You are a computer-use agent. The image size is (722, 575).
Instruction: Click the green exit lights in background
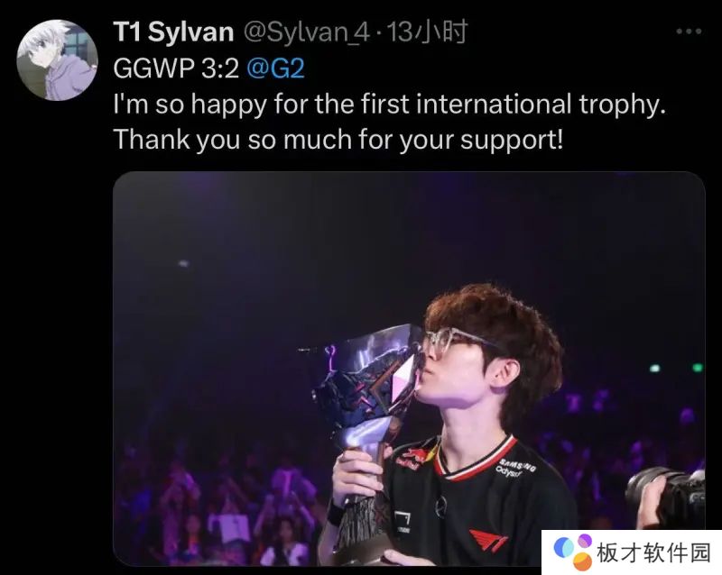click(676, 367)
